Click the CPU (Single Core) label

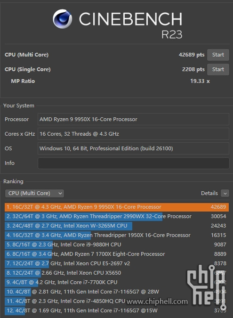pos(28,69)
